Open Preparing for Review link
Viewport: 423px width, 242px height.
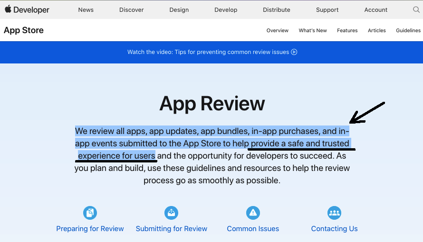[x=90, y=229]
